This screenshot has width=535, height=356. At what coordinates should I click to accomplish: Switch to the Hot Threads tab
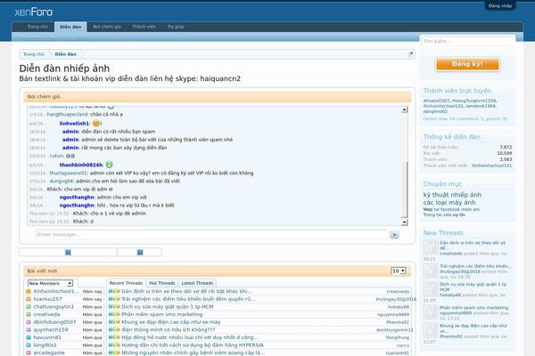(162, 283)
